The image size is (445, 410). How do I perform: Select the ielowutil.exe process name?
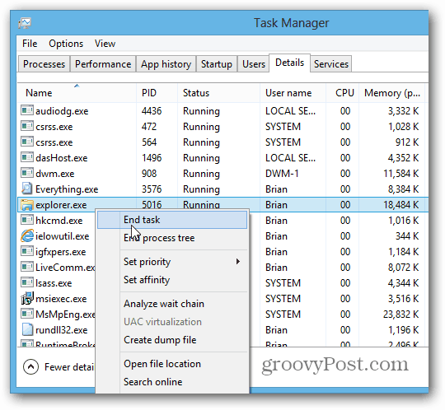62,236
